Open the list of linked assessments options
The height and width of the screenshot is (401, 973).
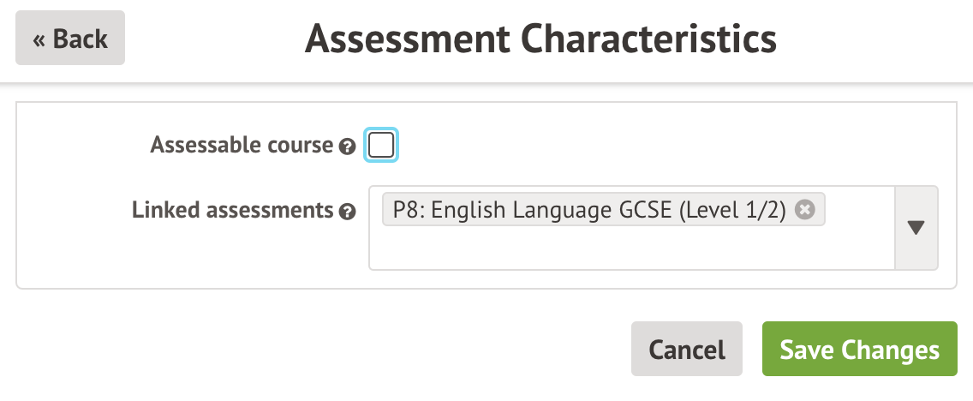[x=916, y=228]
